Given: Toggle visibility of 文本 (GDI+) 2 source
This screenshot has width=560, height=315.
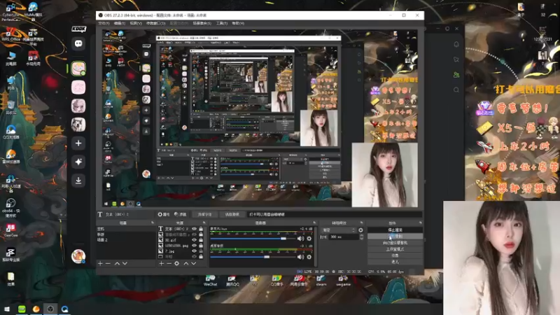Looking at the screenshot, I should [x=195, y=229].
